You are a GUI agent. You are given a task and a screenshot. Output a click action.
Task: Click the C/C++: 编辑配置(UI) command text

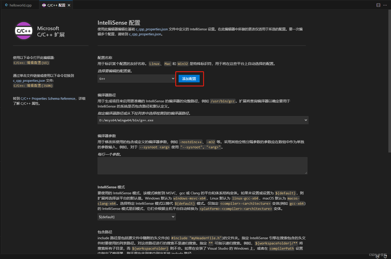31,63
